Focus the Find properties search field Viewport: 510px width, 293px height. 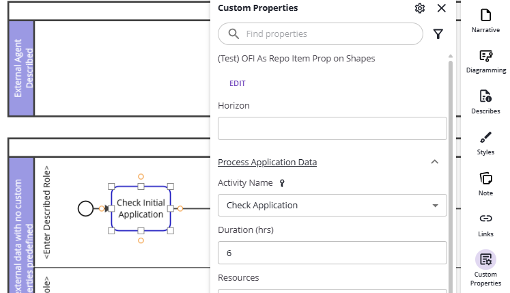pos(328,33)
